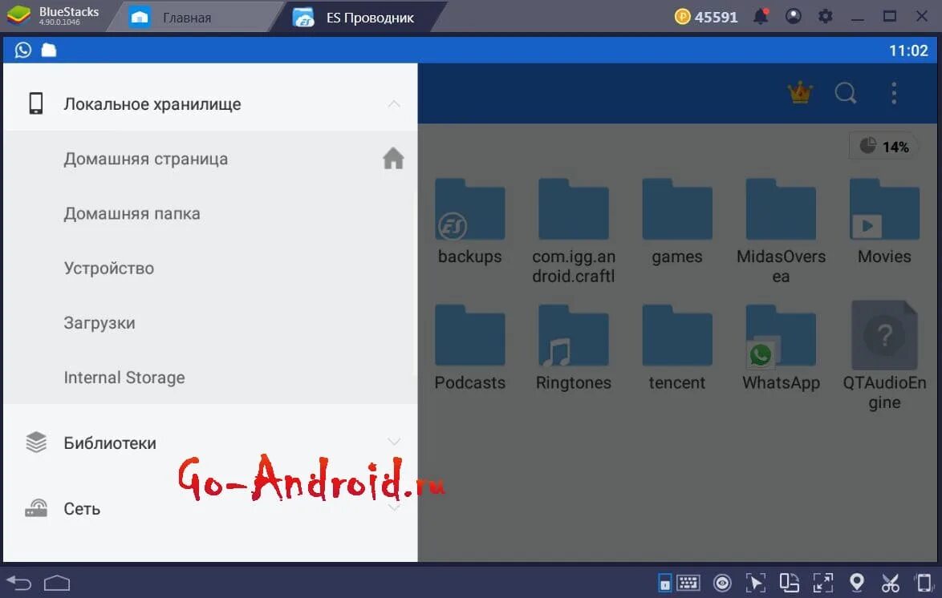
Task: Click the Библиотеки layers icon
Action: 36,442
